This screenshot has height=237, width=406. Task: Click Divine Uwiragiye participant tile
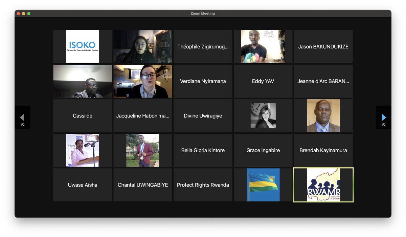tap(203, 116)
